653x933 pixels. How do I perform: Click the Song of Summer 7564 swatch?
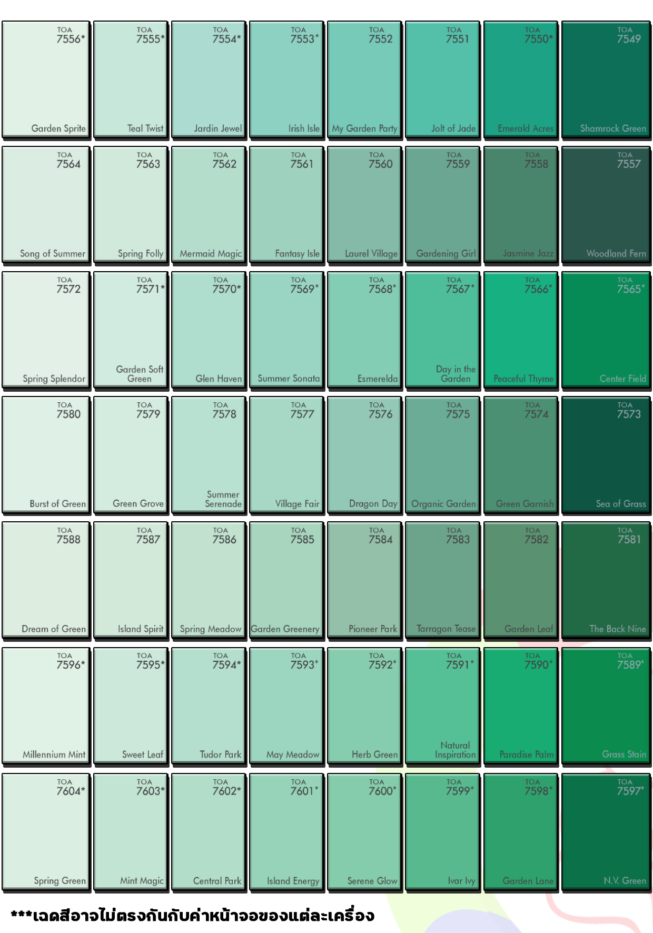point(46,205)
